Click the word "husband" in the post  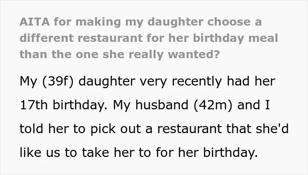coord(162,104)
